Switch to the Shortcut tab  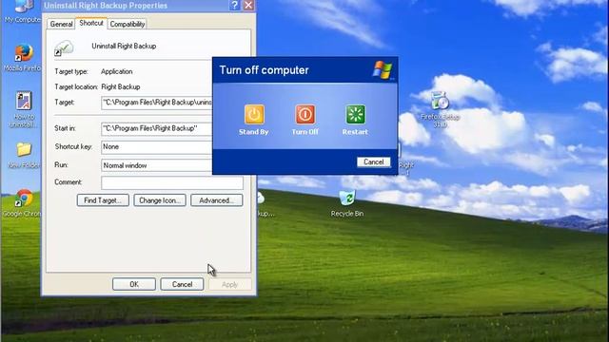point(91,23)
